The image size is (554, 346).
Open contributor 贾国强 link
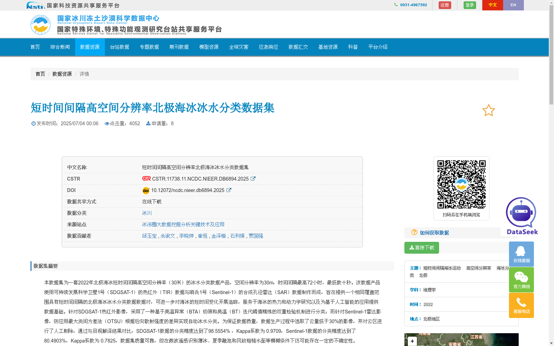click(x=256, y=236)
